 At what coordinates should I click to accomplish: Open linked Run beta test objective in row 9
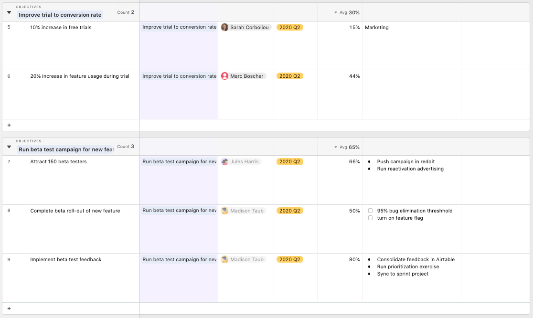click(179, 260)
